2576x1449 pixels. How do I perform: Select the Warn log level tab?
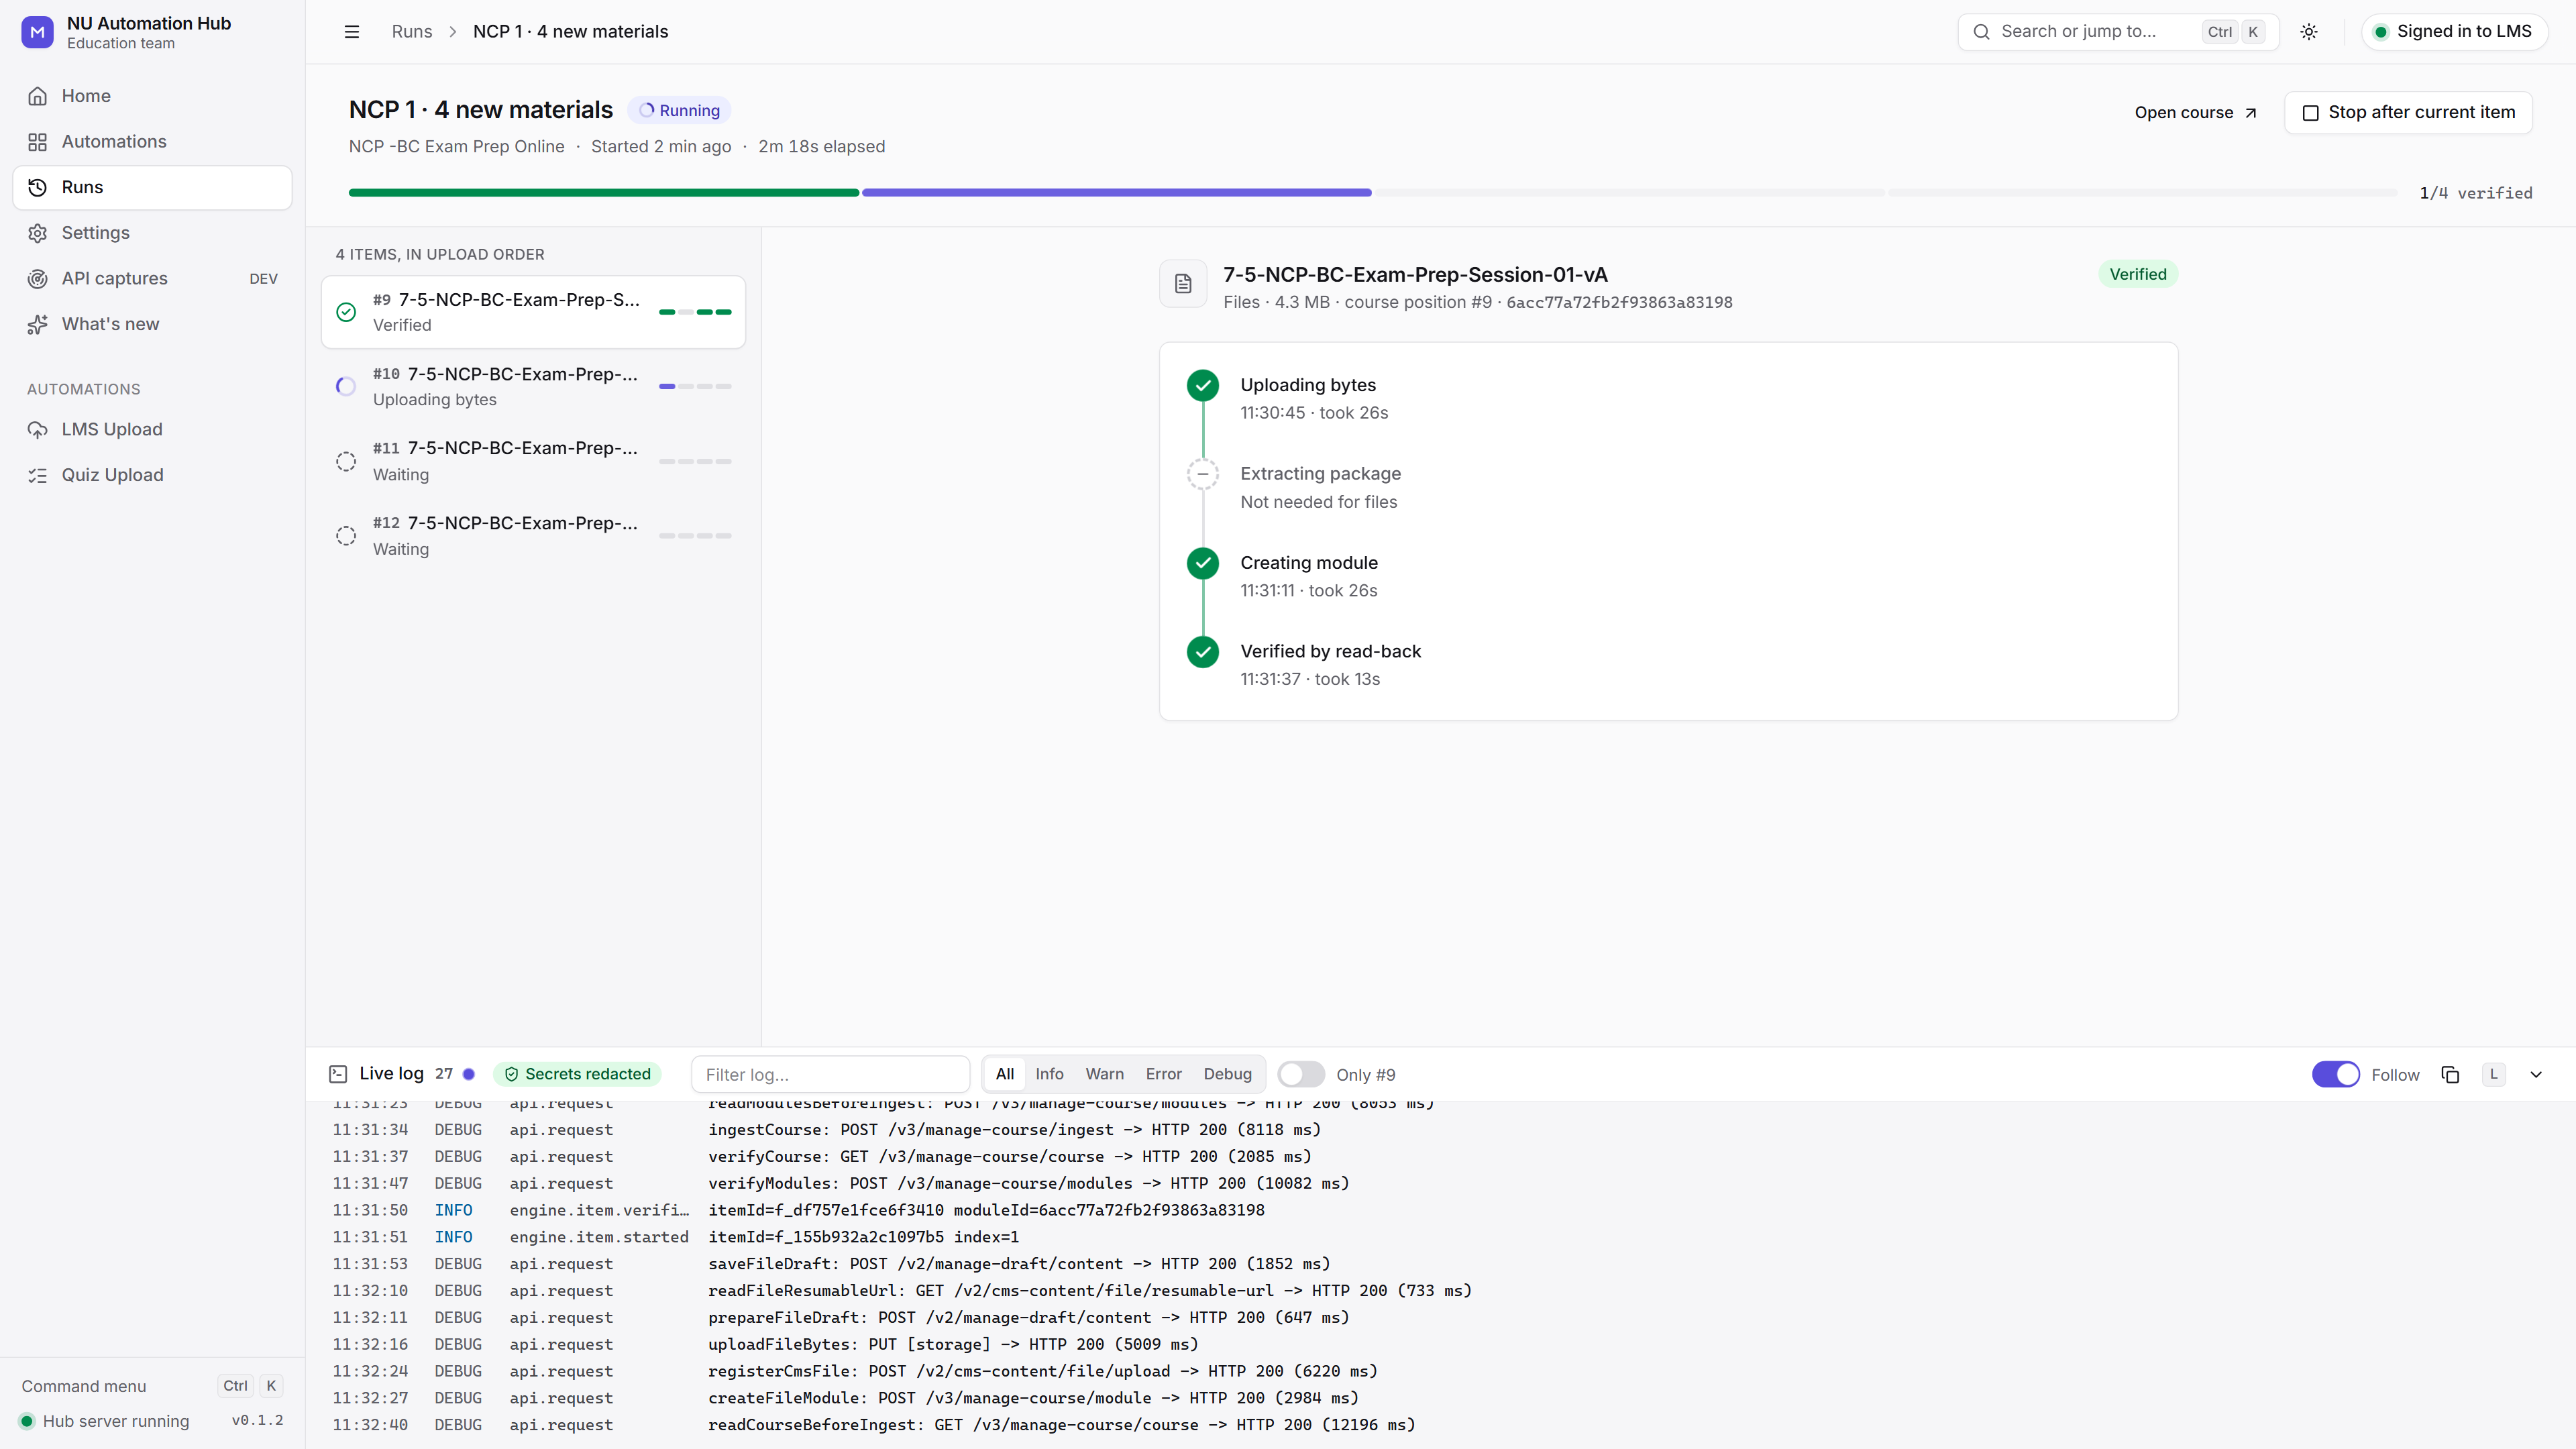pyautogui.click(x=1104, y=1074)
